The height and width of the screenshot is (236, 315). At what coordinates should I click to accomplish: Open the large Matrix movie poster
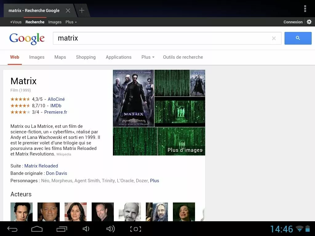point(134,98)
